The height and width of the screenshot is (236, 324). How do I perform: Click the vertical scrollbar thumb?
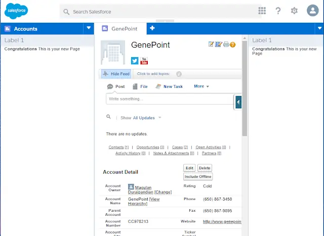pos(245,88)
